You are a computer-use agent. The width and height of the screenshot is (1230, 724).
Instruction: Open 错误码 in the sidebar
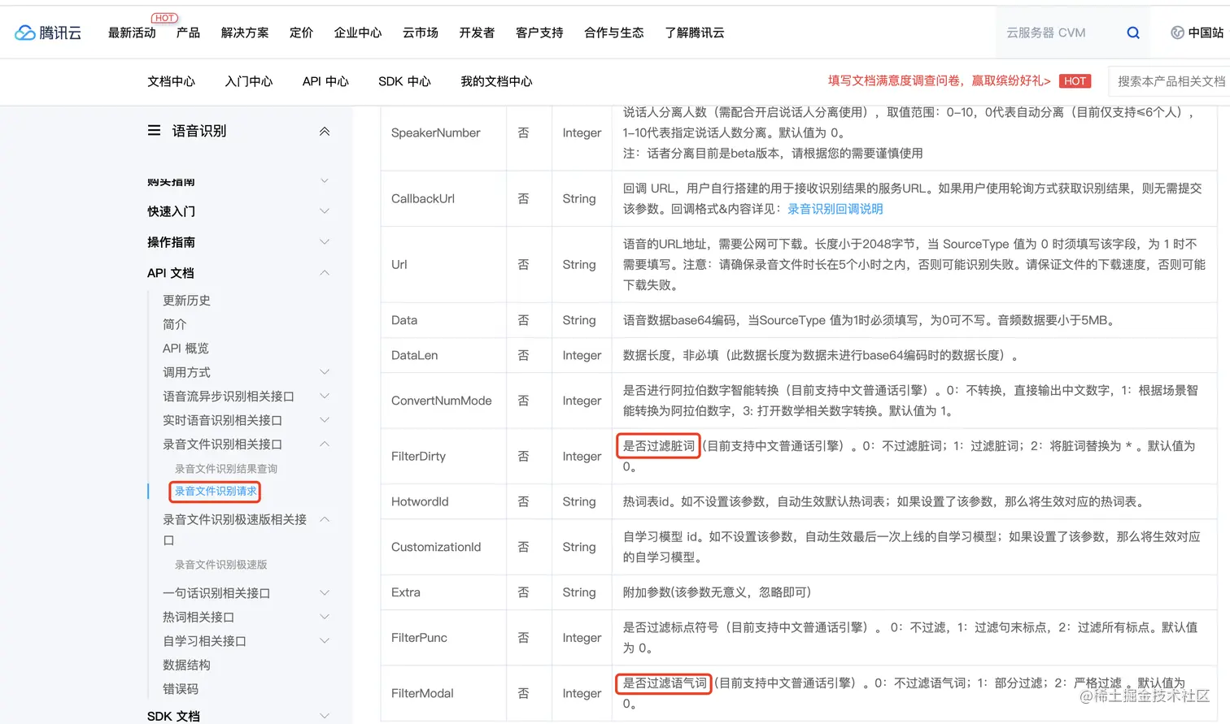[x=181, y=689]
